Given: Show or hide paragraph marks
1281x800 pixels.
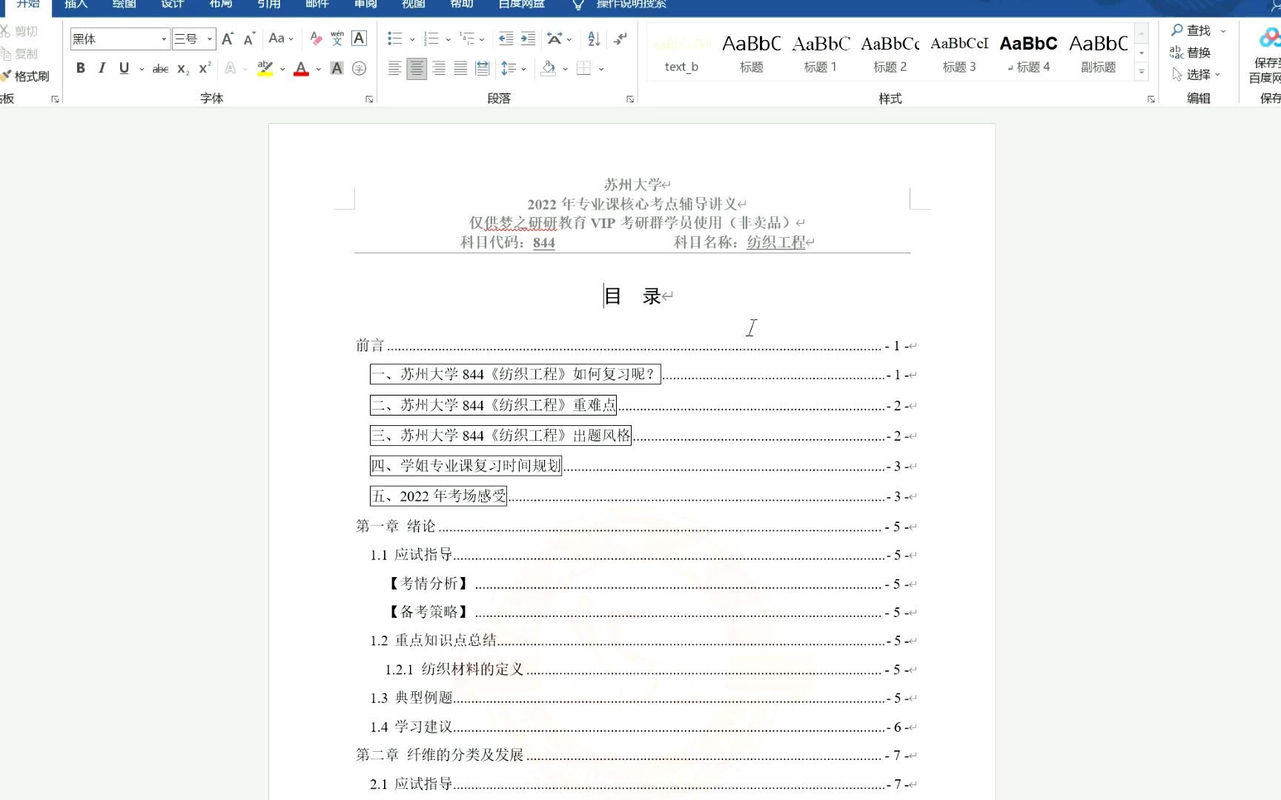Looking at the screenshot, I should (x=620, y=39).
